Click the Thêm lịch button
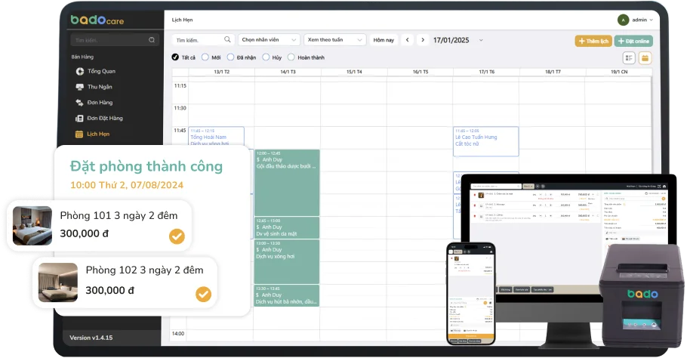The height and width of the screenshot is (358, 690). (x=593, y=41)
